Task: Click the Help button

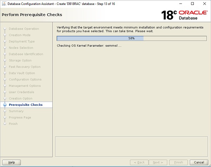Action: 12,162
